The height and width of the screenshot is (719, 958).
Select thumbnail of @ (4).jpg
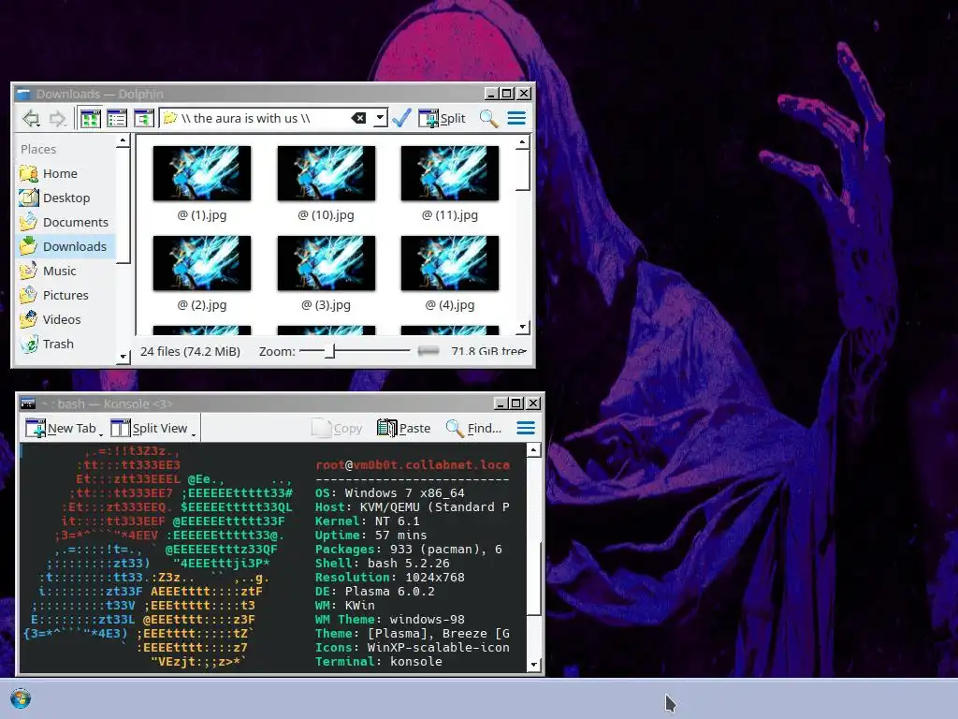tap(450, 263)
